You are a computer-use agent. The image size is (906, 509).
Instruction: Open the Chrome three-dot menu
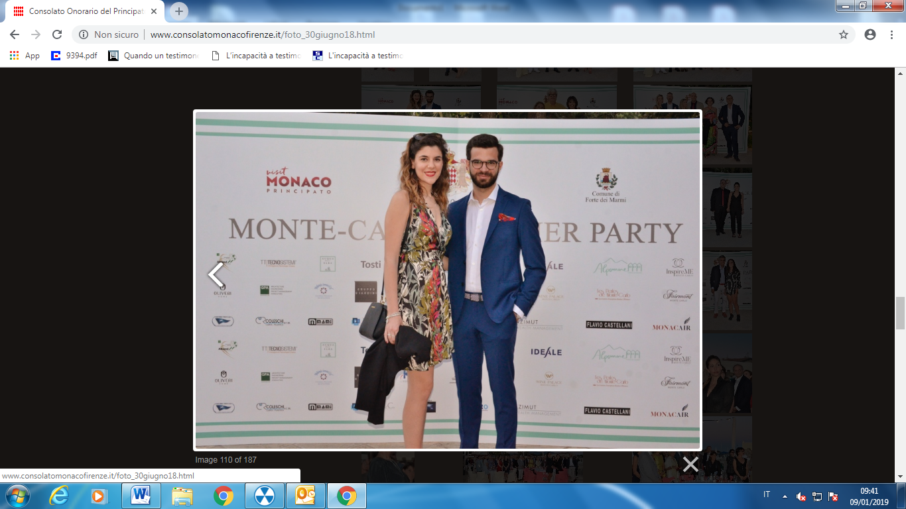(892, 34)
